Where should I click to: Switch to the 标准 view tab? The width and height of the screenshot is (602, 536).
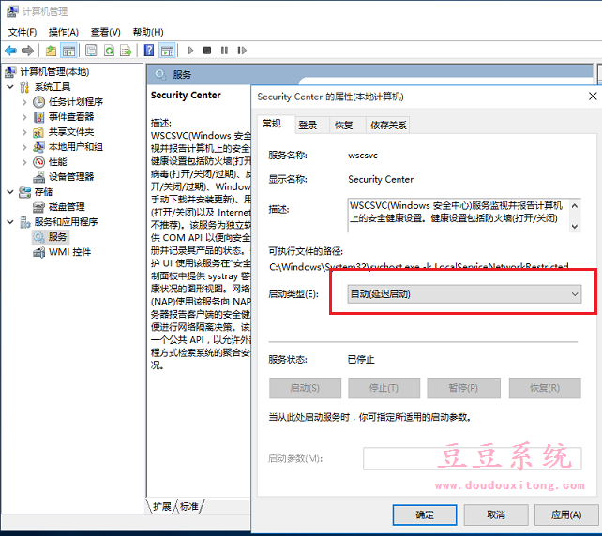click(189, 506)
